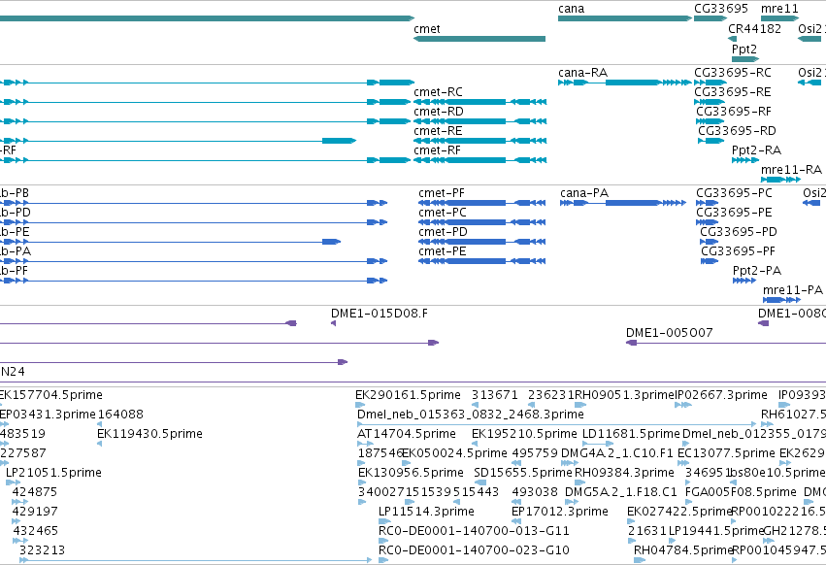The image size is (826, 565).
Task: Select the cana-RA transcript label
Action: (x=582, y=72)
